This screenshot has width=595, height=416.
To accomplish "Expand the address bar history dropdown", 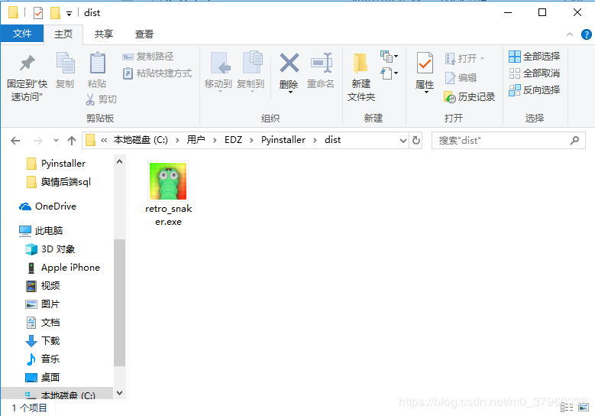I will point(403,141).
